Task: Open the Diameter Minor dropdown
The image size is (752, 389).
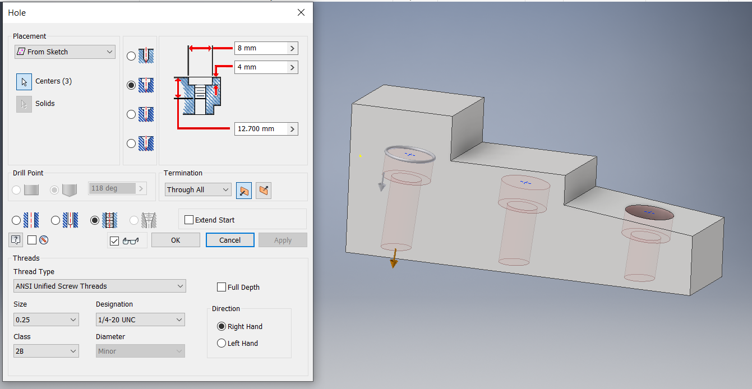Action: coord(140,351)
